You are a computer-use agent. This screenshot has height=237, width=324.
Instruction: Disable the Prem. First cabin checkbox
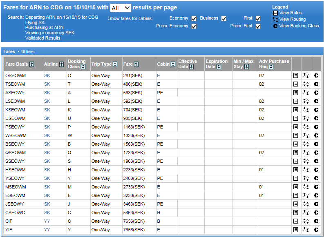(x=258, y=27)
